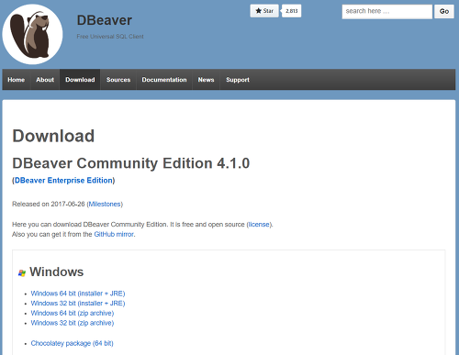Follow the DBeaver Enterprise Edition link
The height and width of the screenshot is (355, 459).
[63, 181]
